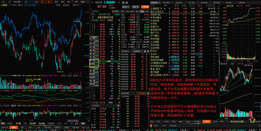Click the 港 tag icon beside stock name
Viewport: 261px width, 131px height.
tap(127, 3)
